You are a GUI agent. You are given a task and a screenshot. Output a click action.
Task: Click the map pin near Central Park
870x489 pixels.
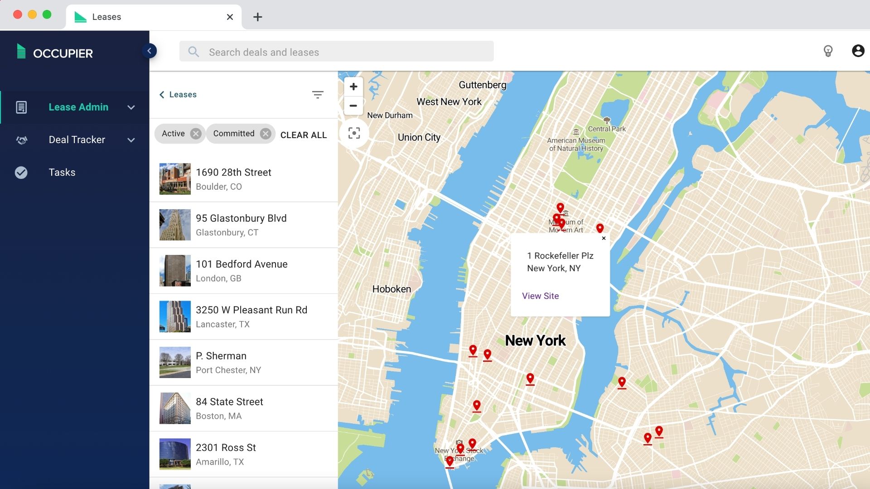point(561,207)
